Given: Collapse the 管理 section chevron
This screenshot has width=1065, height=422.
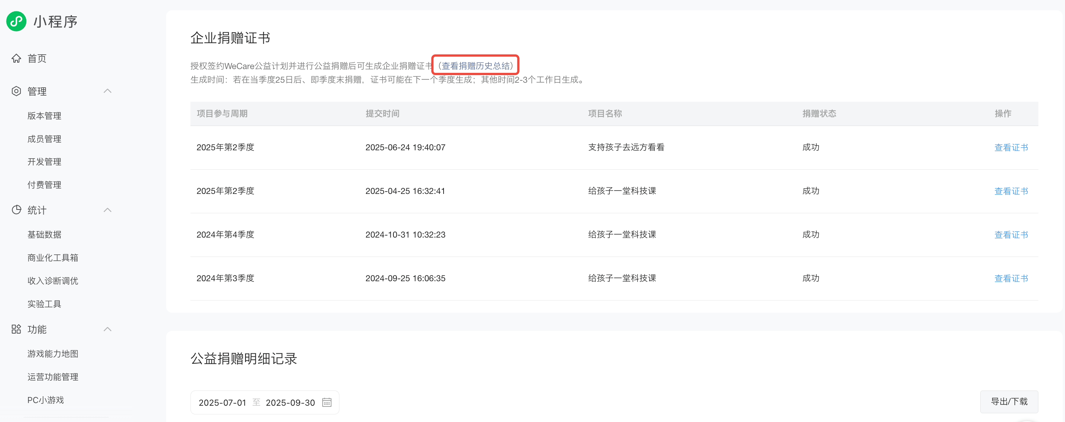Looking at the screenshot, I should click(x=108, y=91).
